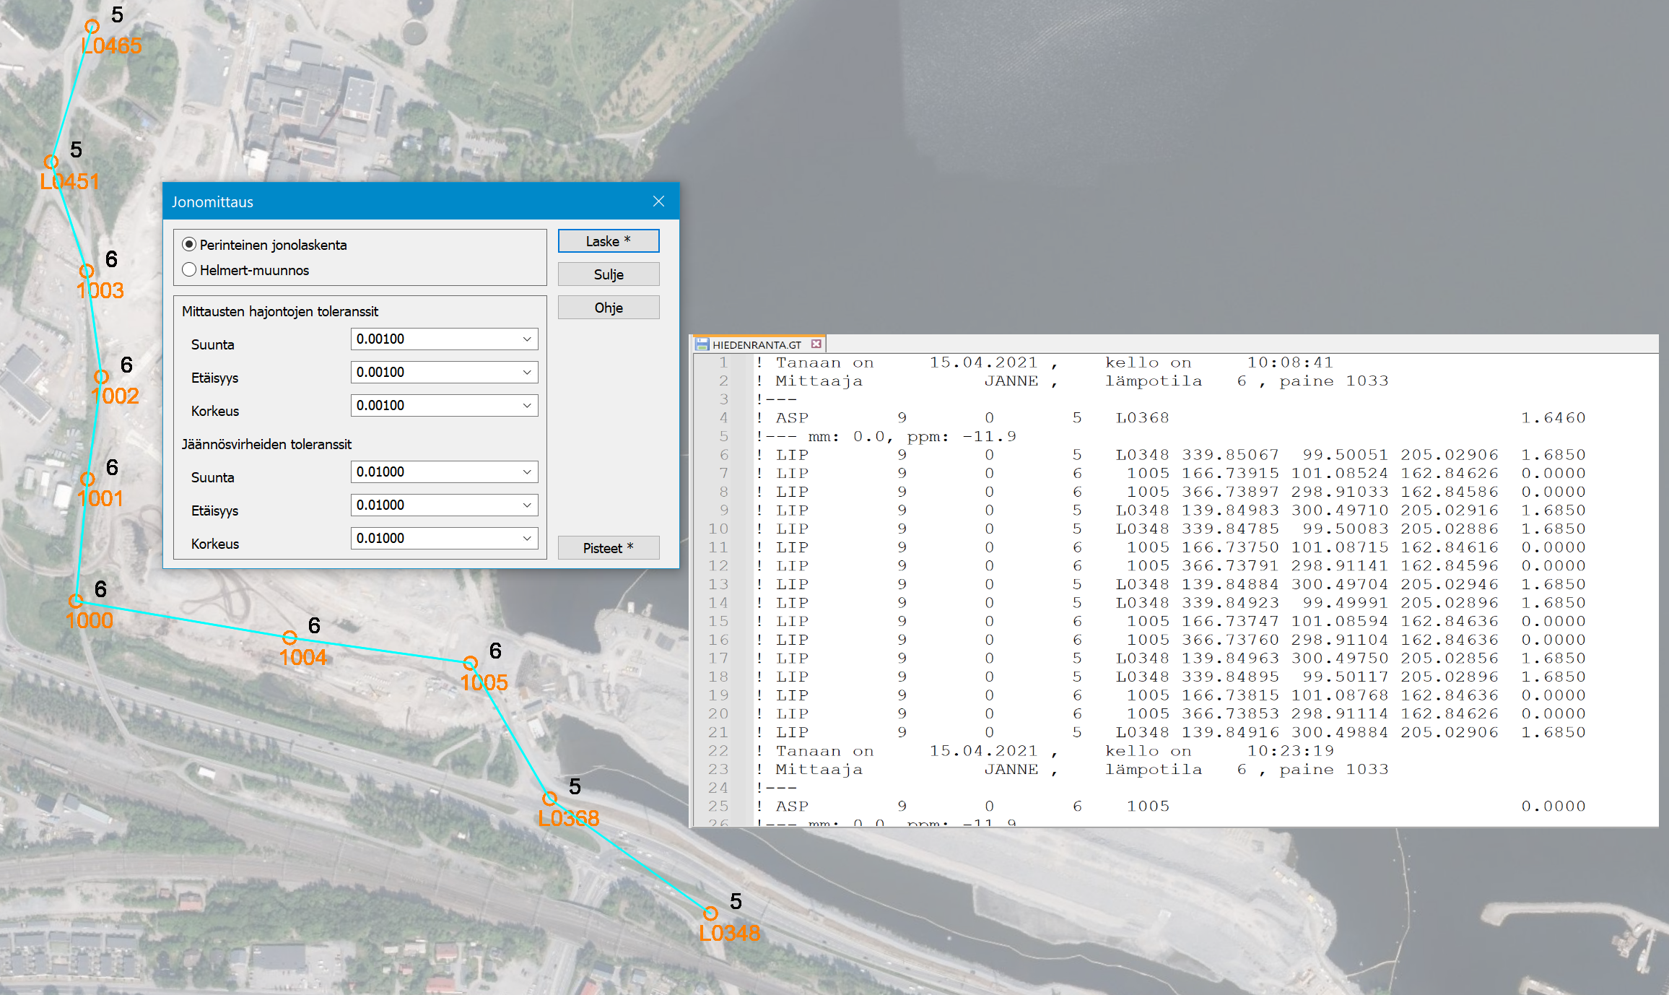Open Suunta dispersion tolerance dropdown 0.00100
The height and width of the screenshot is (995, 1669).
click(527, 339)
